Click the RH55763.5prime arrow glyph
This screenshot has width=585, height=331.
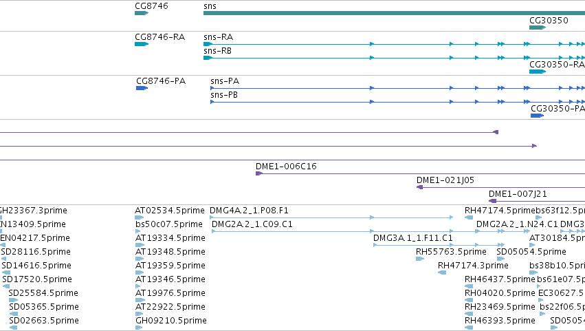(420, 259)
